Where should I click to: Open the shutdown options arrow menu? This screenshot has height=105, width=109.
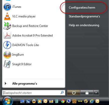96,93
